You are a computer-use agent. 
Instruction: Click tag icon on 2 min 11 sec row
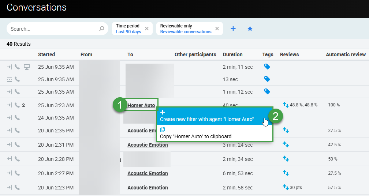pyautogui.click(x=267, y=67)
